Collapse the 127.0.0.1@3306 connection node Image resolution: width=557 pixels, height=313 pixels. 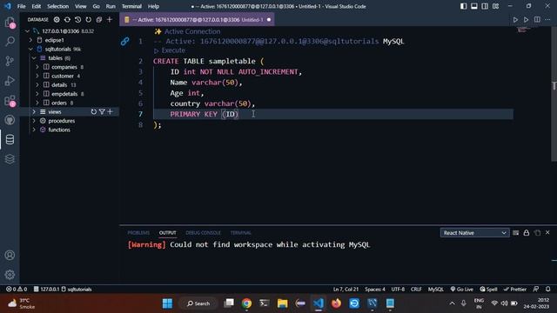(27, 31)
